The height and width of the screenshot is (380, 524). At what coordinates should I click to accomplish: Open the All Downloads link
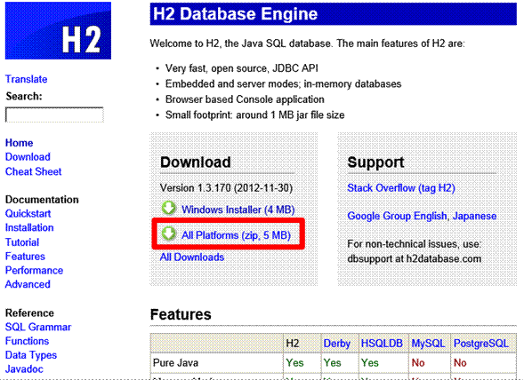[192, 257]
